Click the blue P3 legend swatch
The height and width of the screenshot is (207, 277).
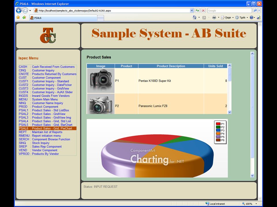pyautogui.click(x=218, y=130)
